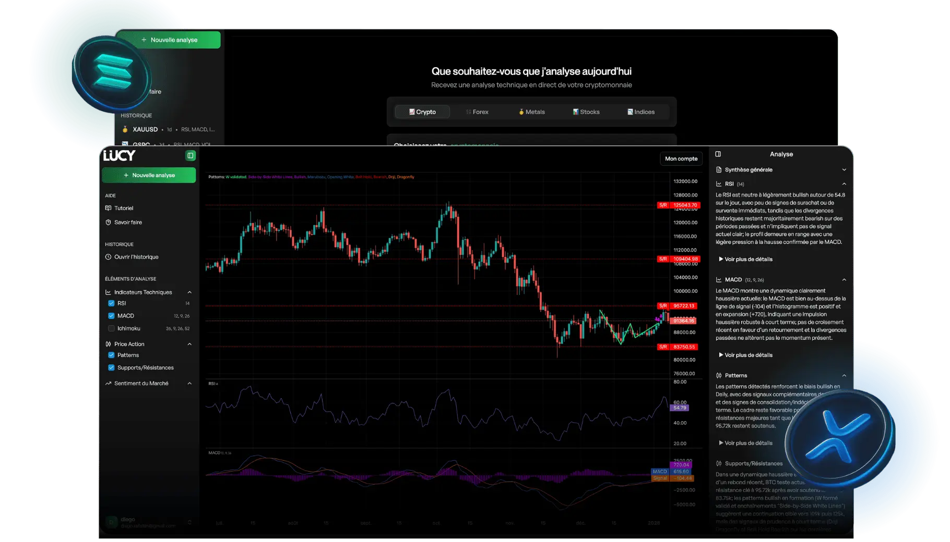Collapse the Sentiment du Marché chevron

tap(189, 384)
